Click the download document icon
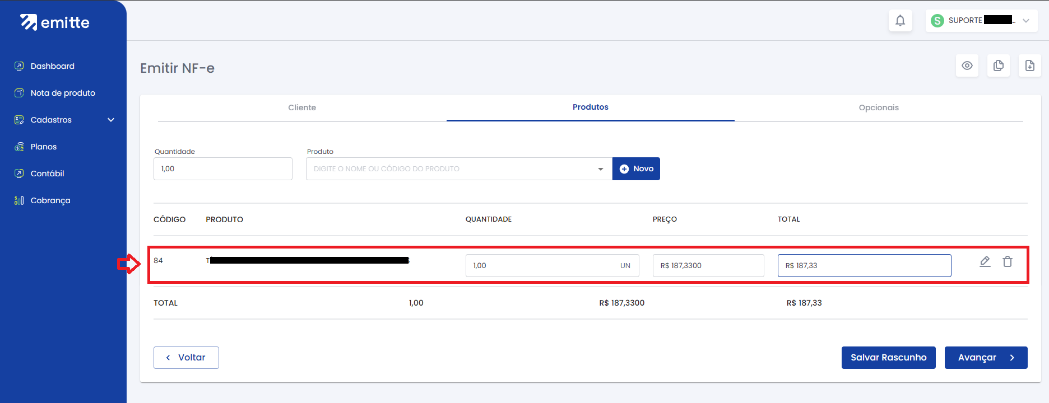This screenshot has width=1049, height=403. (1030, 65)
